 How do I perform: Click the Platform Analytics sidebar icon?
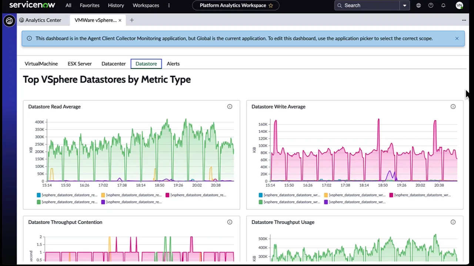click(x=9, y=21)
